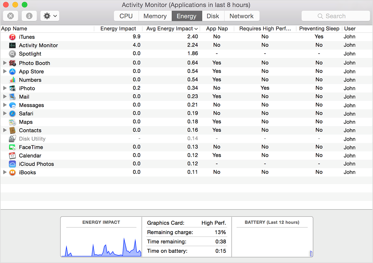
Task: Click the Inspect process info icon
Action: 29,16
